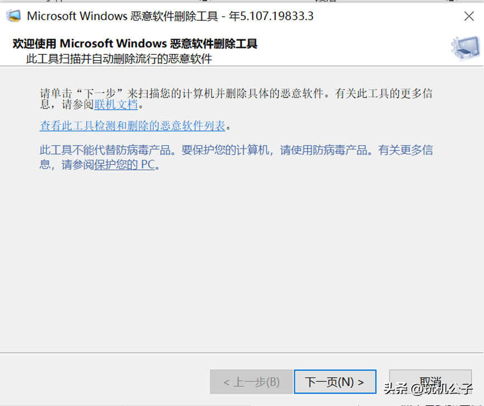This screenshot has height=406, width=484.
Task: Click the bottom button bar empty space
Action: [105, 381]
